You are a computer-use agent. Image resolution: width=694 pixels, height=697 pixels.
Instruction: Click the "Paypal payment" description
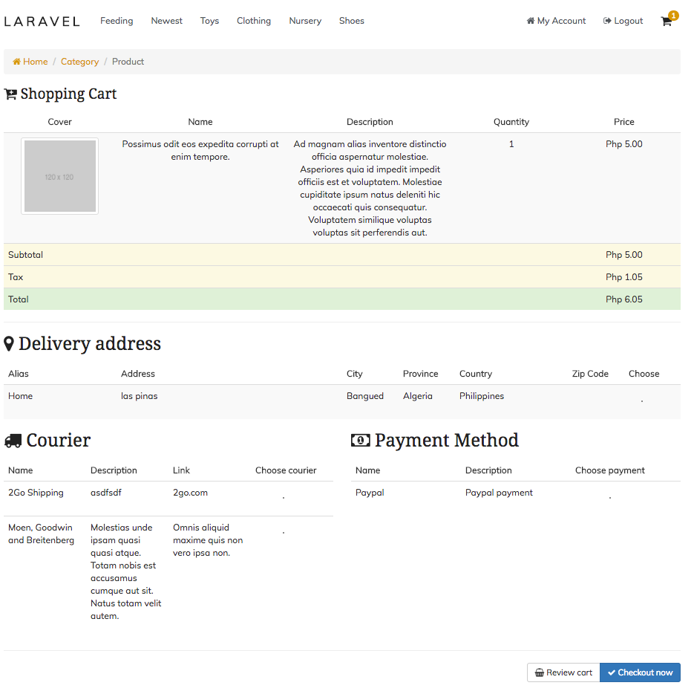tap(499, 493)
